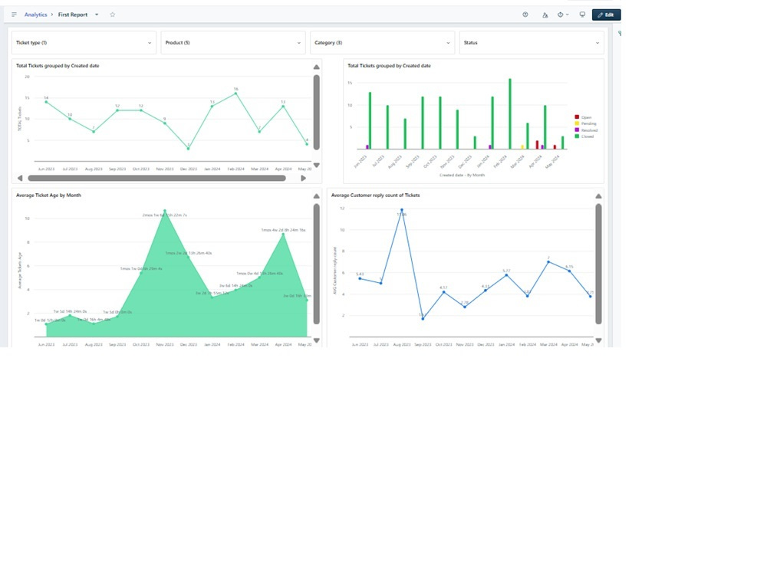The width and height of the screenshot is (767, 575).
Task: Click the horizontal scrollbar thumb under line chart
Action: tap(156, 179)
